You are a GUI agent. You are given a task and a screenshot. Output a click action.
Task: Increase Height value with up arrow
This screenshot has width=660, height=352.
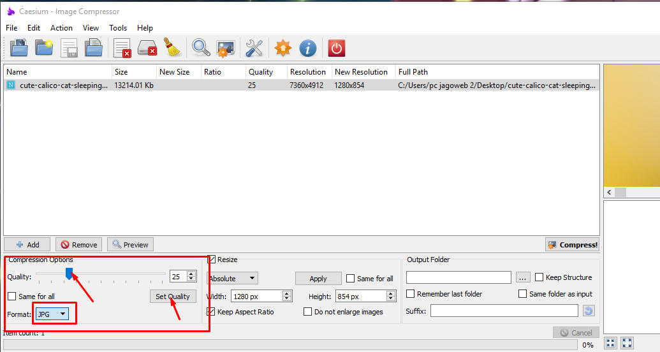[391, 293]
